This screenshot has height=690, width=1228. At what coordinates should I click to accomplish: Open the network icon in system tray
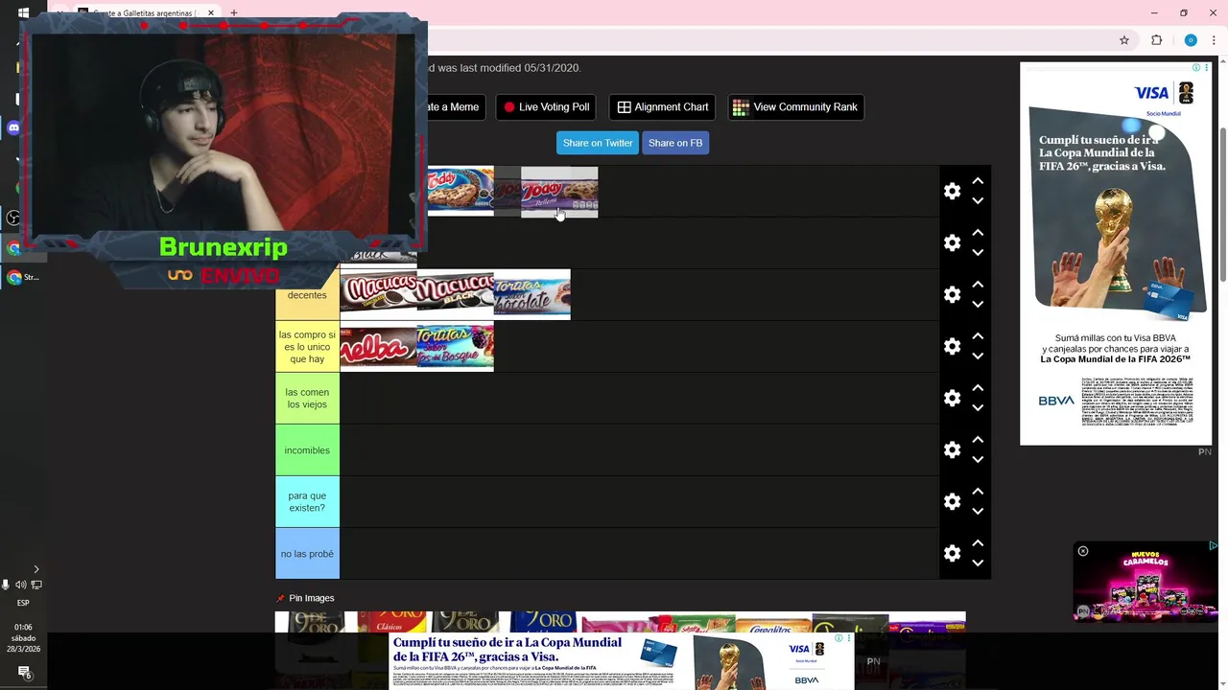pos(36,585)
